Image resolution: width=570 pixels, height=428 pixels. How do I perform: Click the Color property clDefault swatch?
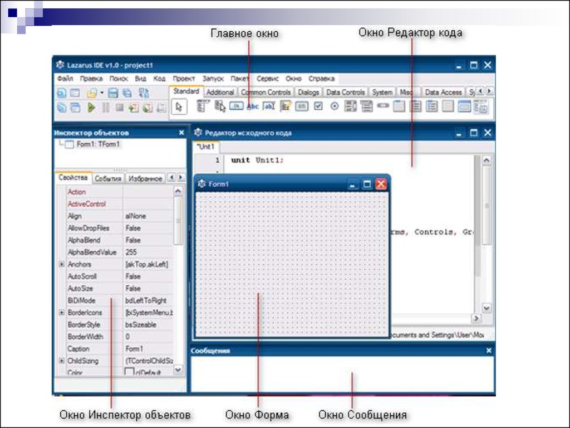(129, 372)
